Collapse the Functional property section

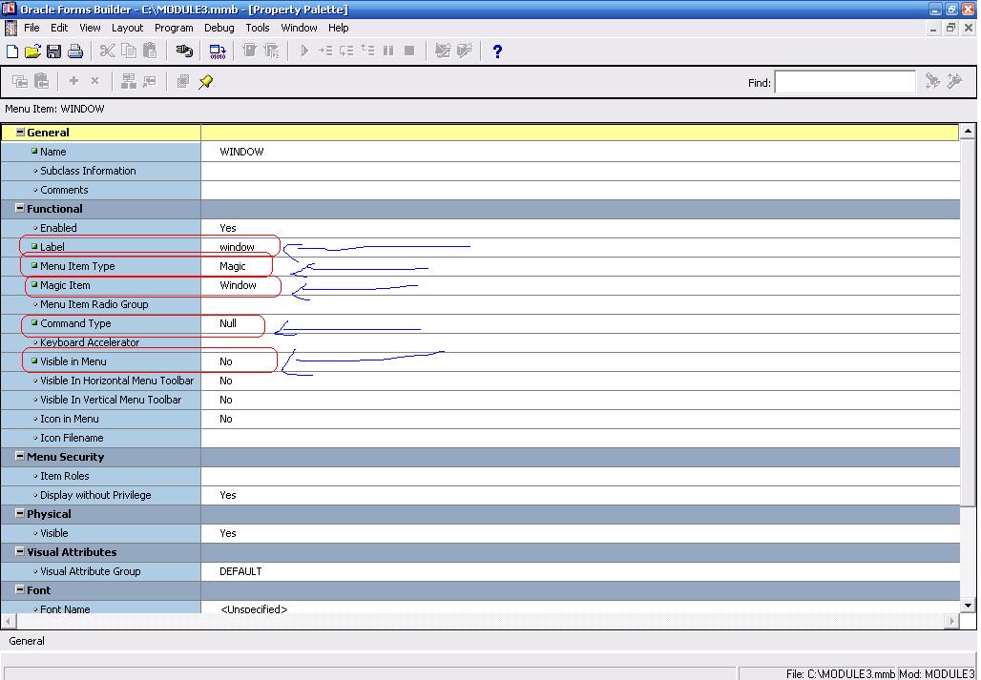[20, 209]
